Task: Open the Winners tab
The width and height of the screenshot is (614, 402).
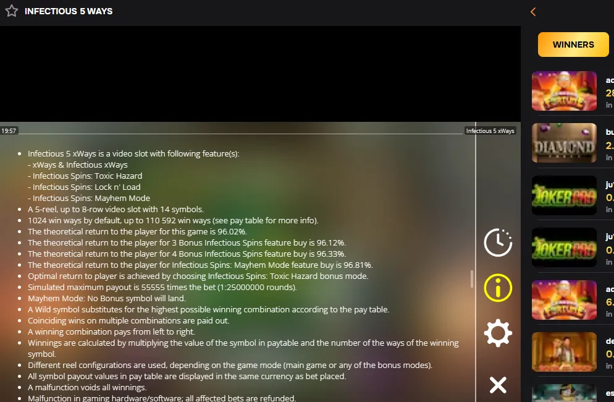Action: click(573, 45)
